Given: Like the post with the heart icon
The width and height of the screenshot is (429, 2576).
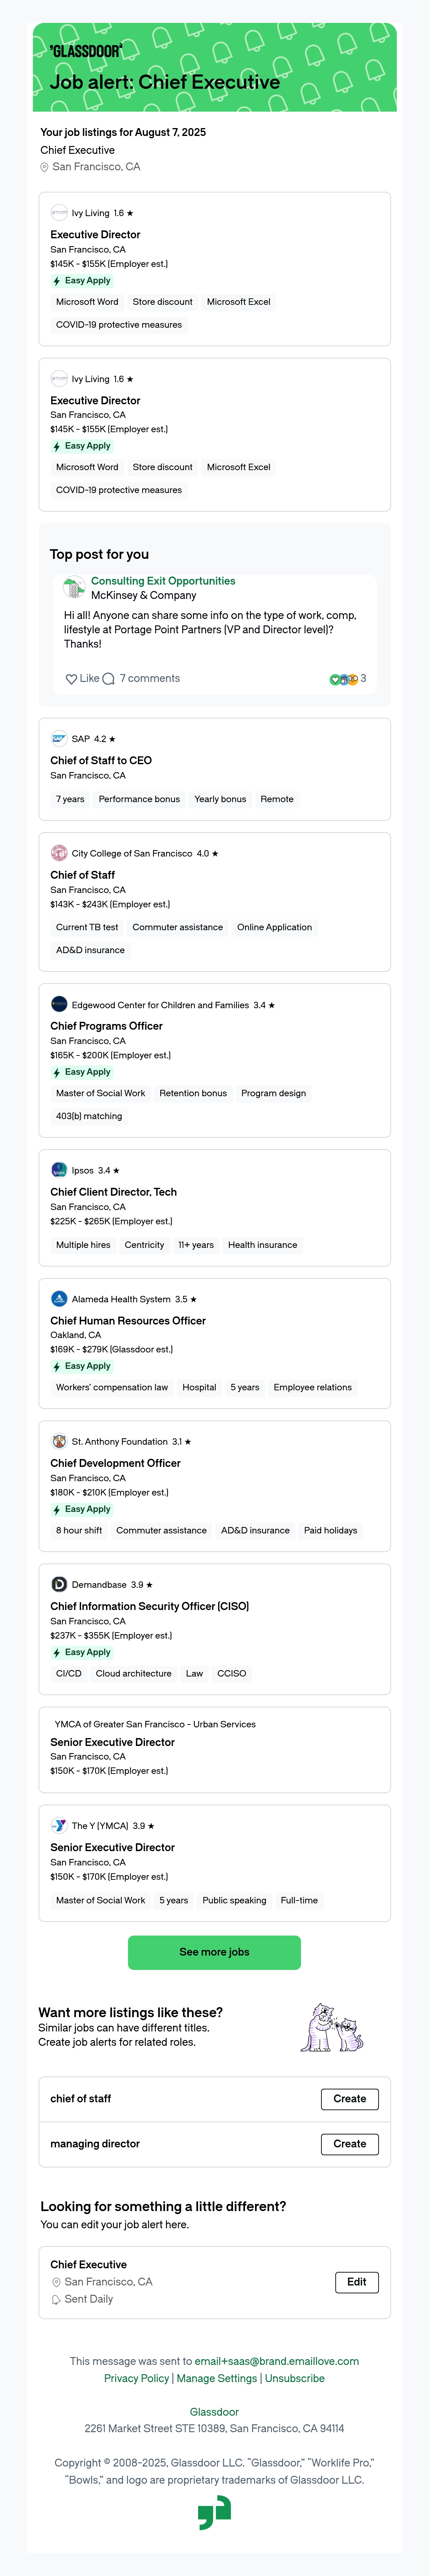Looking at the screenshot, I should point(71,679).
